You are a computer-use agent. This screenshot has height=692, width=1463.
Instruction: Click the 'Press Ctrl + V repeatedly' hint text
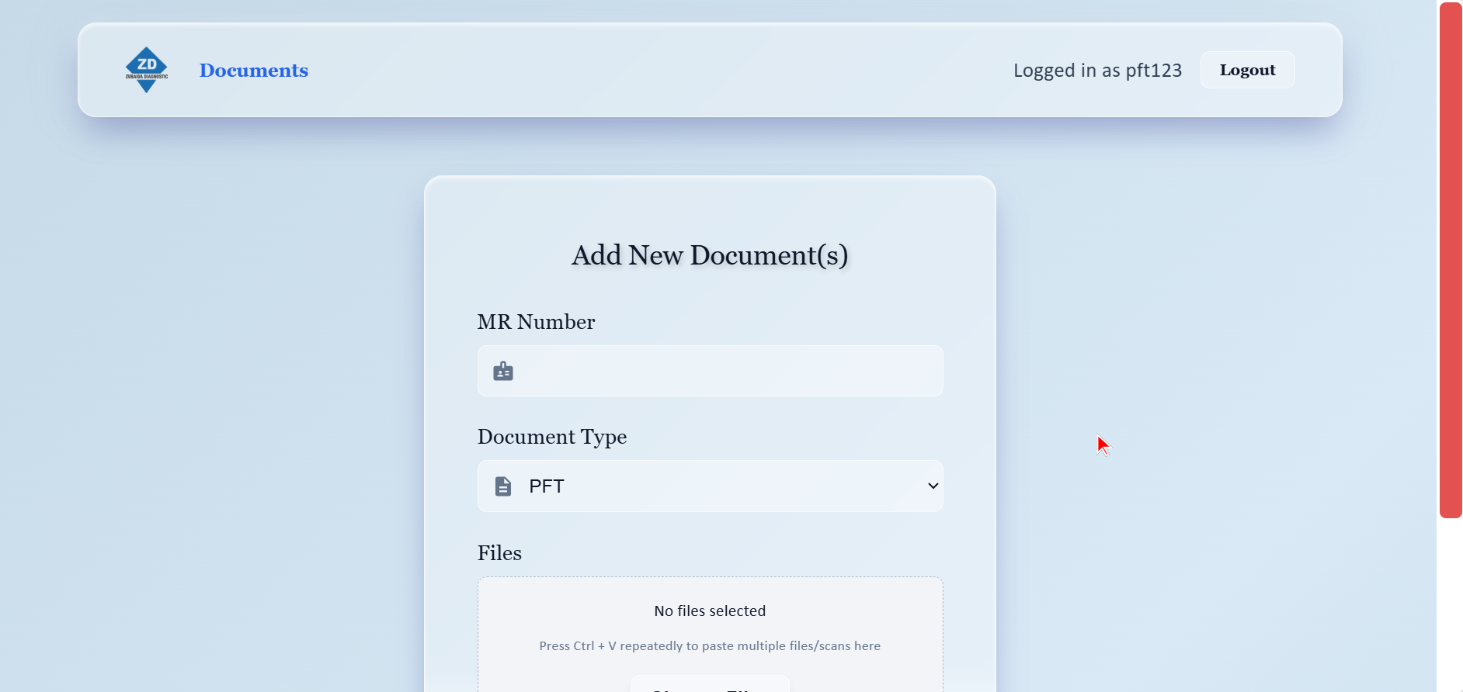coord(710,645)
